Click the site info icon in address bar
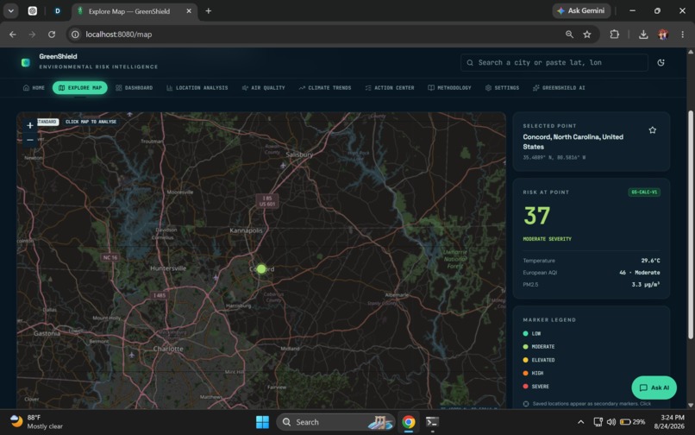 click(75, 35)
